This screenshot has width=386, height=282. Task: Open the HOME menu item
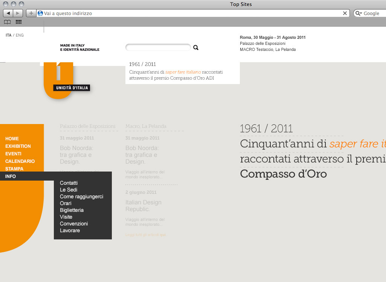coord(12,139)
